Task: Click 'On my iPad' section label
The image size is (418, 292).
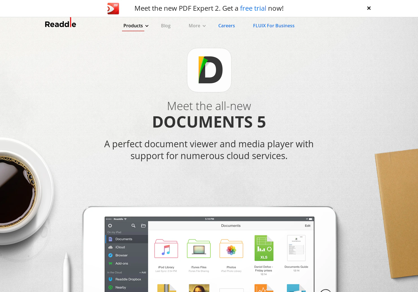Action: [114, 232]
